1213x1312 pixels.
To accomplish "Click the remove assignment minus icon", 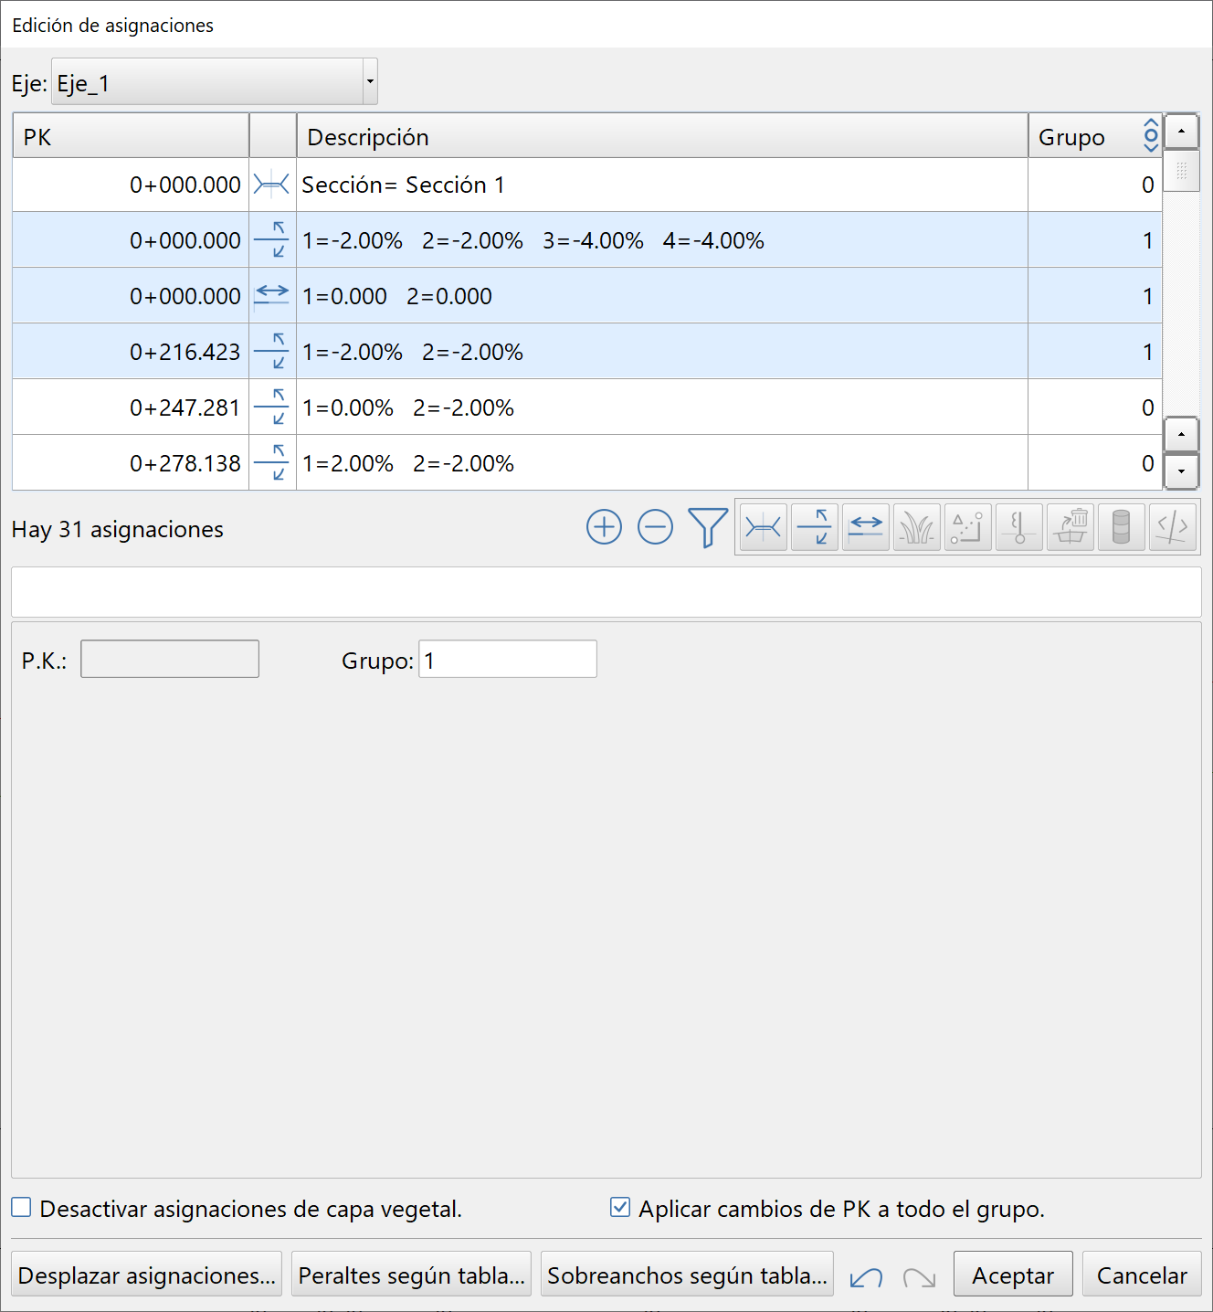I will tap(655, 527).
